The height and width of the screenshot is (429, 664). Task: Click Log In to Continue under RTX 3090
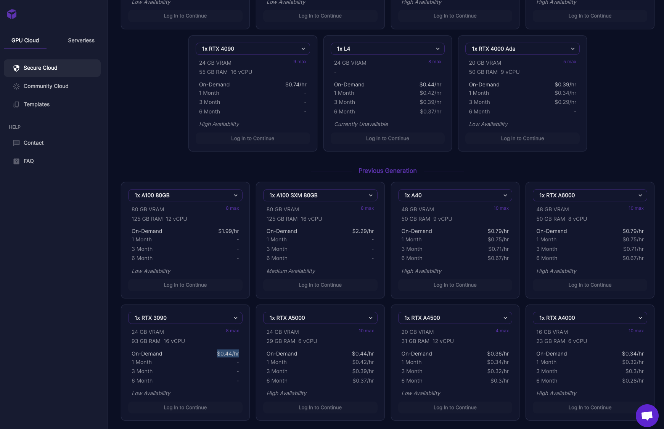click(x=185, y=408)
